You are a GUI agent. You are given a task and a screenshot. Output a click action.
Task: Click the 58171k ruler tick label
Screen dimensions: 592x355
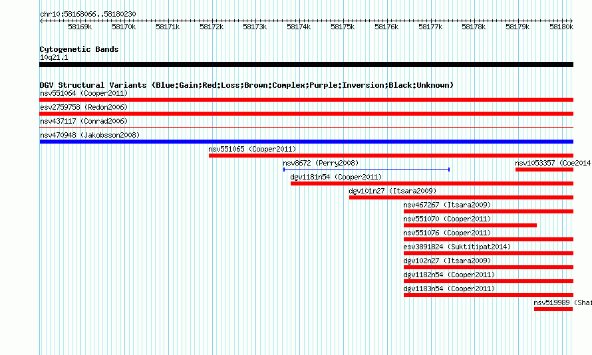(x=168, y=27)
